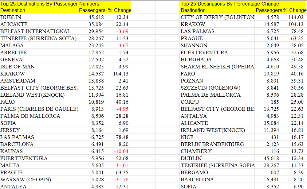The width and height of the screenshot is (307, 189).
Task: Select the CORFU destination cell
Action: tap(190, 102)
